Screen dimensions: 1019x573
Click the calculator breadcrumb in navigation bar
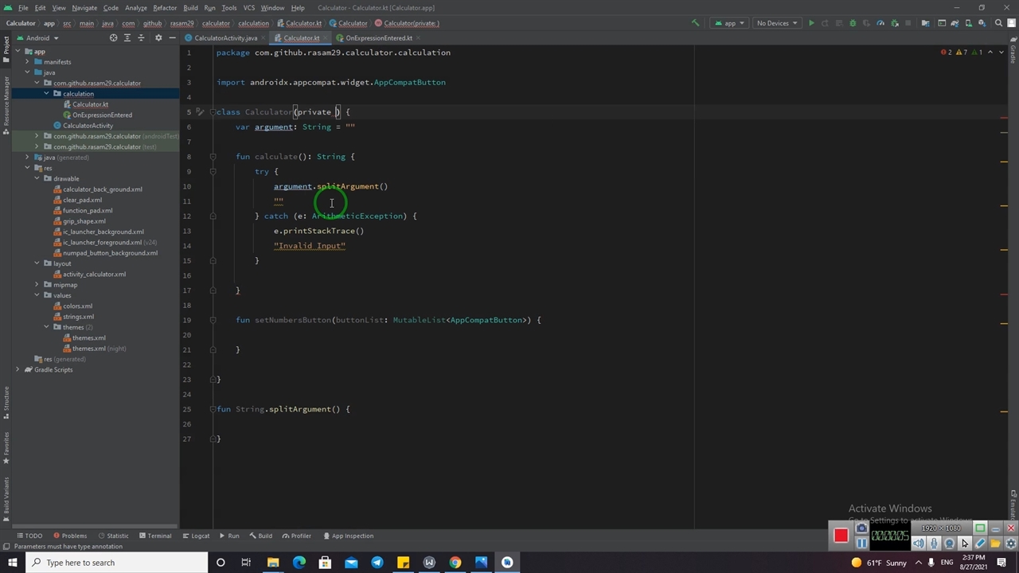point(215,23)
